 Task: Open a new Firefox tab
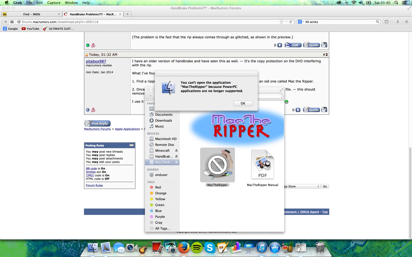127,14
